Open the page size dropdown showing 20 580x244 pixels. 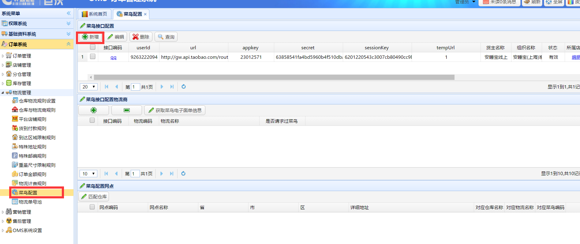click(x=89, y=87)
